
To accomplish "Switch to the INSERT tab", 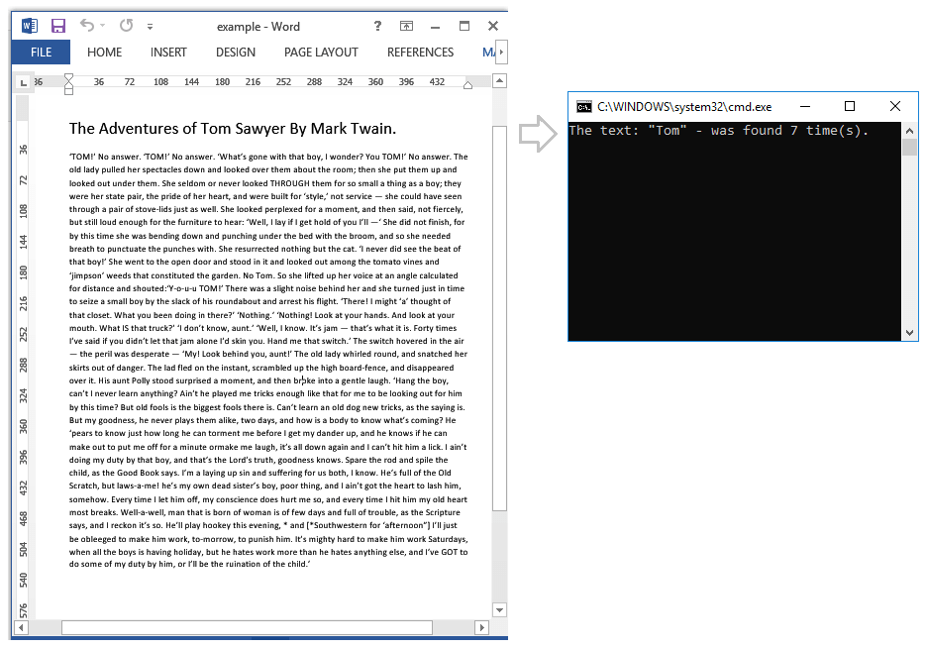I will pyautogui.click(x=168, y=52).
